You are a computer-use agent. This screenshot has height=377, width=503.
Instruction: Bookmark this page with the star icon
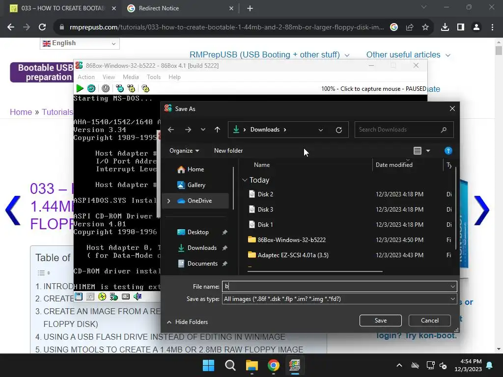425,27
